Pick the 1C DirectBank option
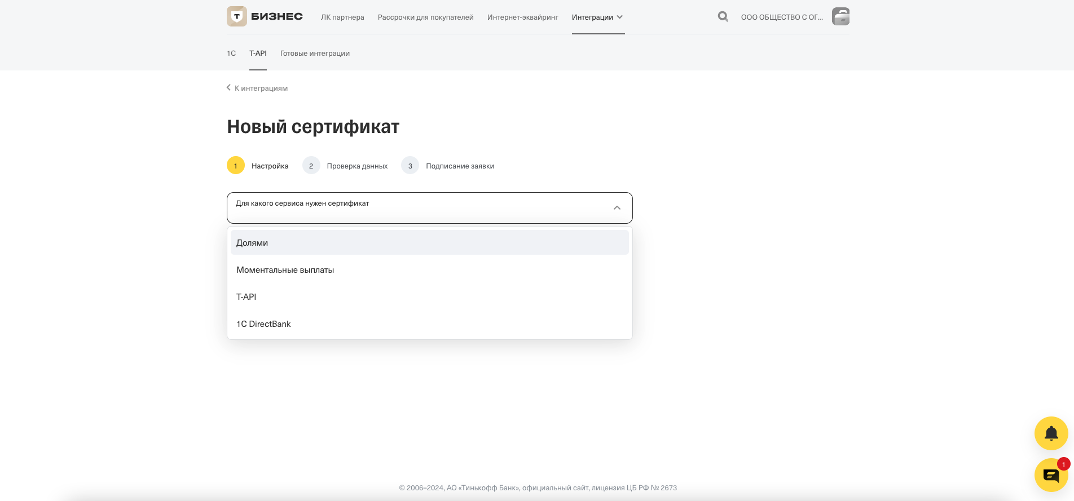This screenshot has width=1074, height=501. (430, 323)
